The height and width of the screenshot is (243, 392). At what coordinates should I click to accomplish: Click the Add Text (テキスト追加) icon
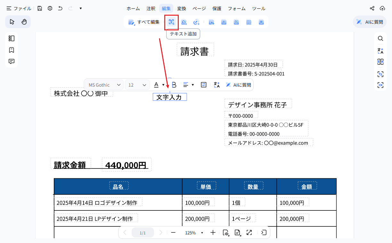171,22
